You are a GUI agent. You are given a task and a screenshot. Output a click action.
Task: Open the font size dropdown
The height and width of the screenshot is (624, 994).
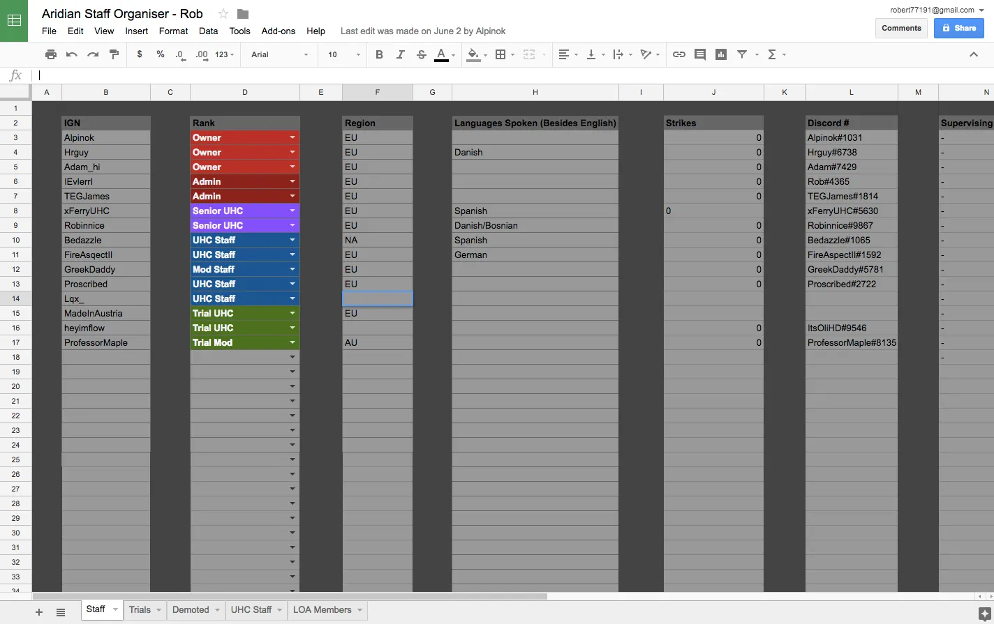(343, 54)
